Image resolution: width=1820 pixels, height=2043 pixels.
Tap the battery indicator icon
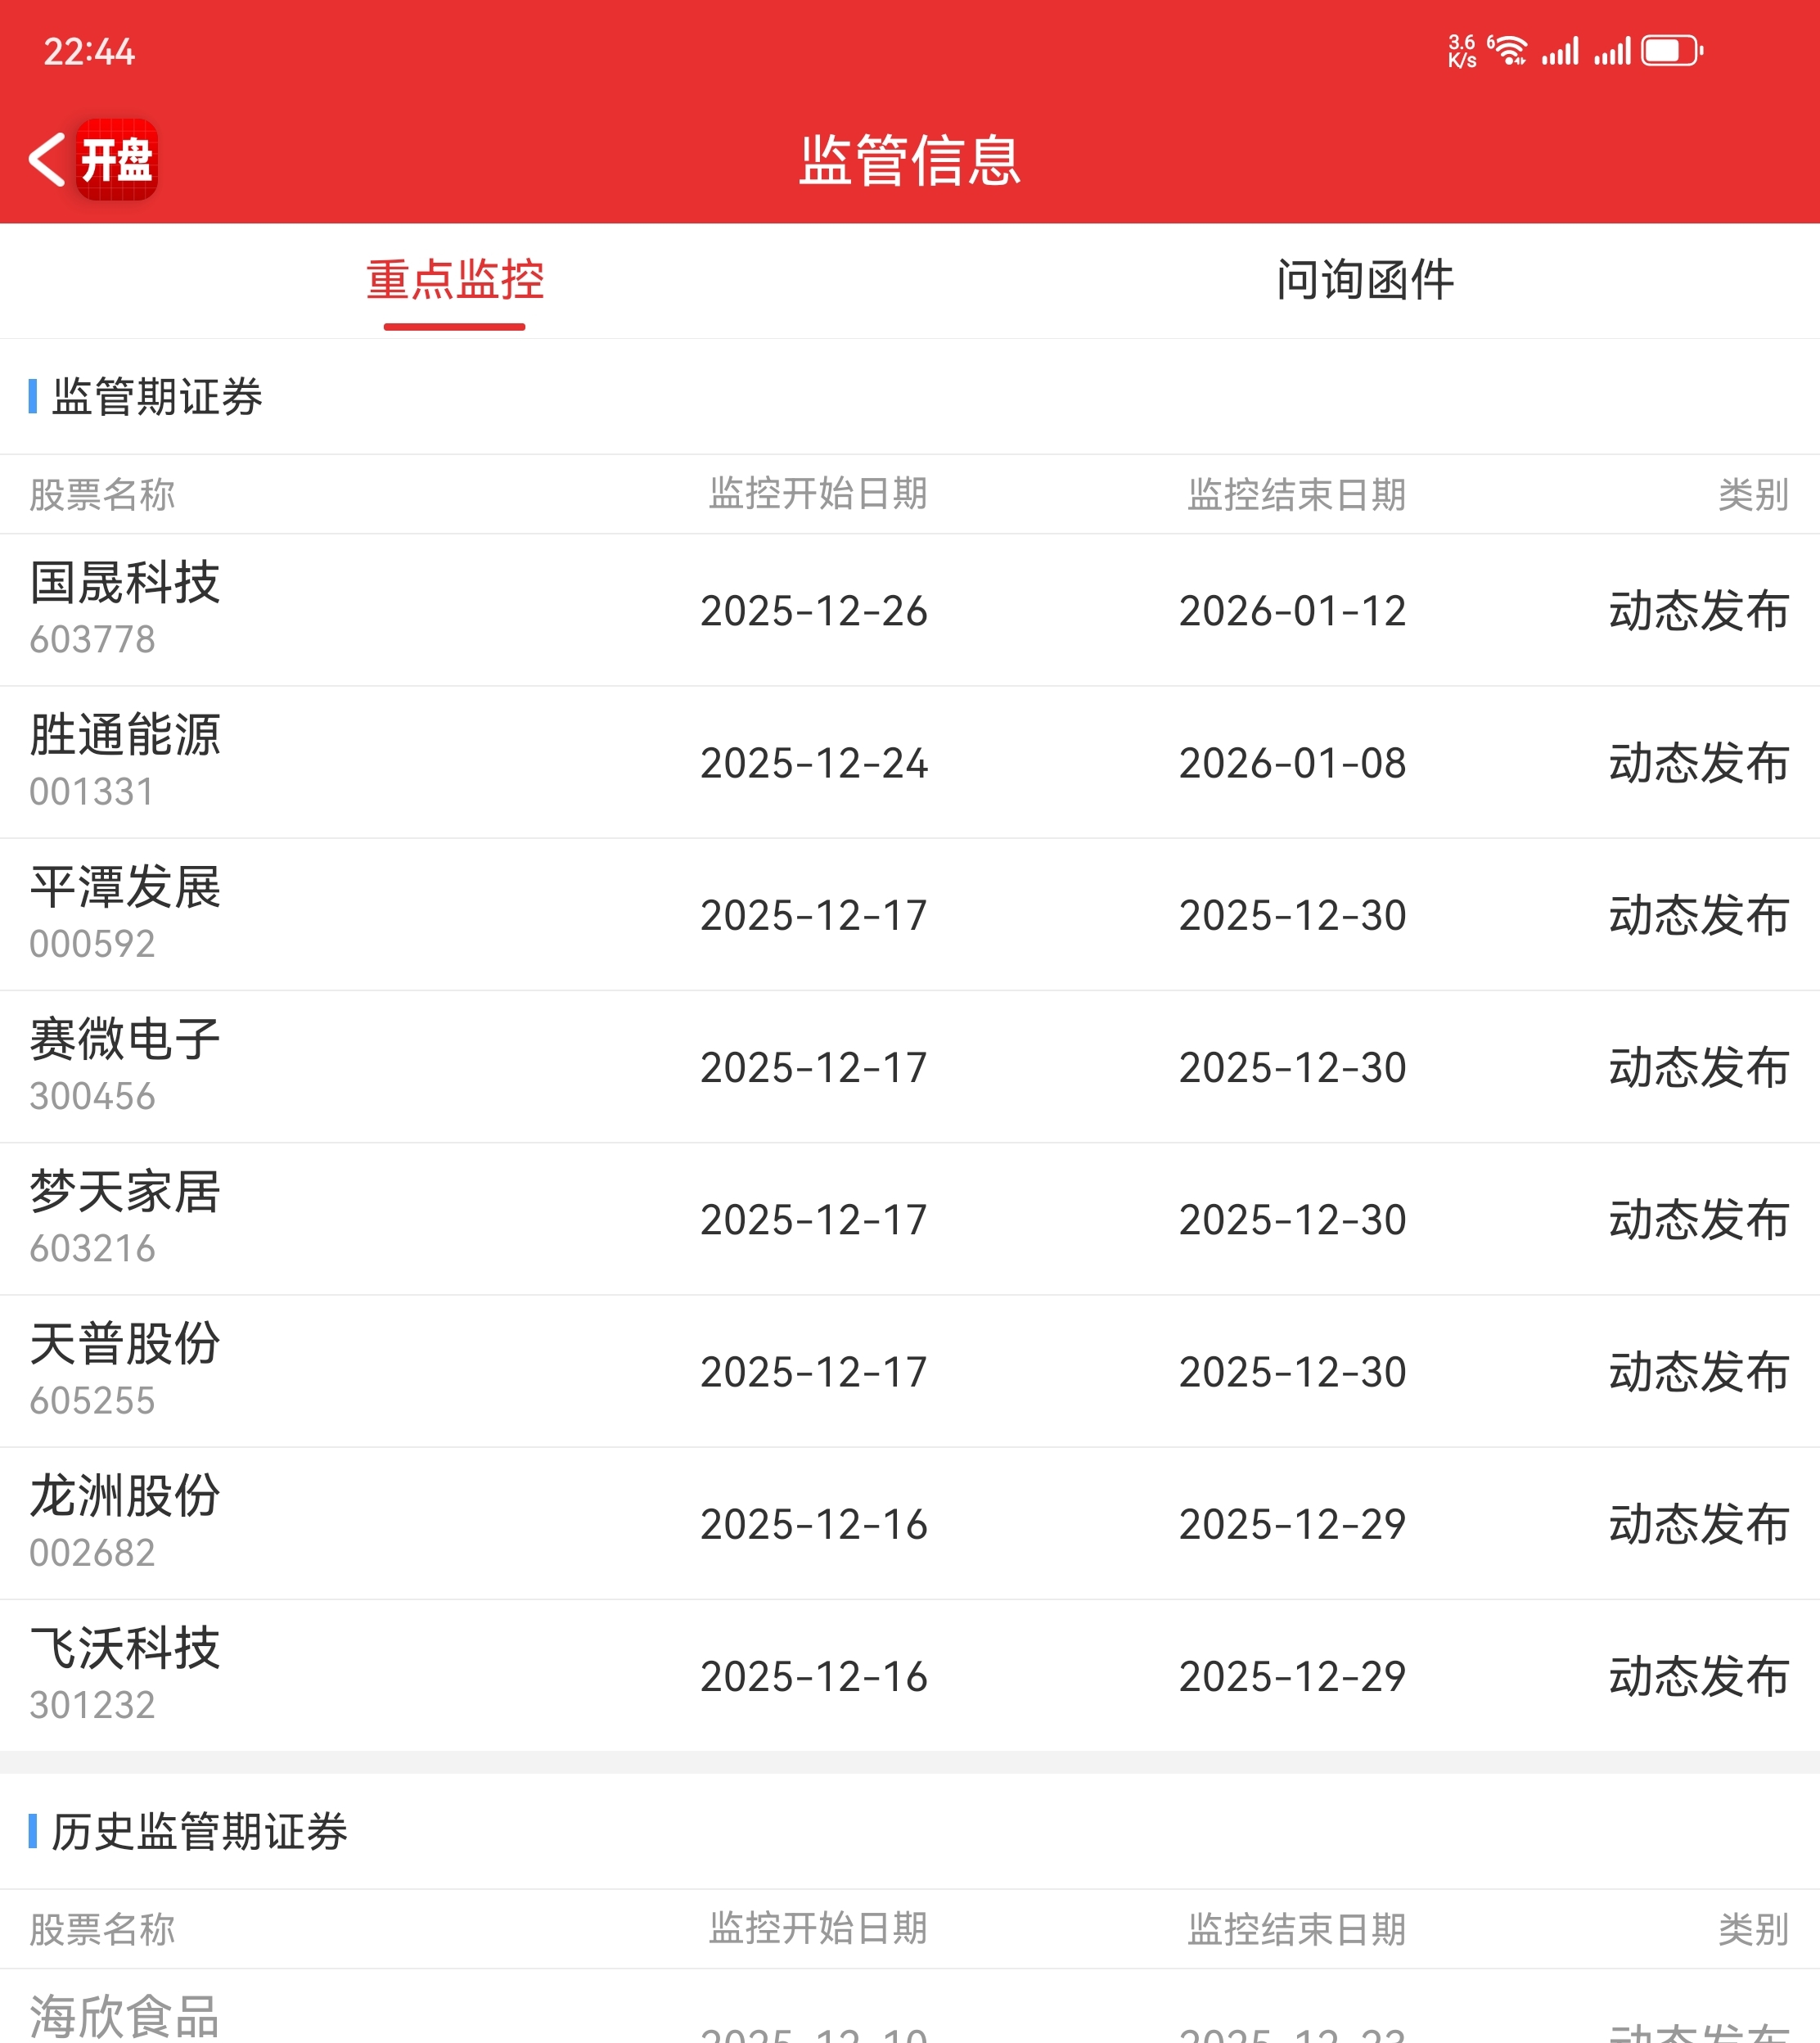coord(1672,50)
